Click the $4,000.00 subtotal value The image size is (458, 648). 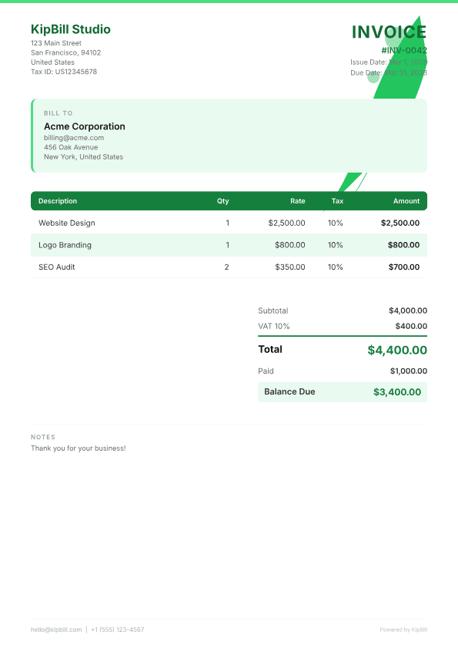pyautogui.click(x=408, y=311)
